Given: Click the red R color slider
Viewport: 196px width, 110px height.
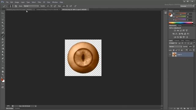Looking at the screenshot, I should click(x=180, y=14).
